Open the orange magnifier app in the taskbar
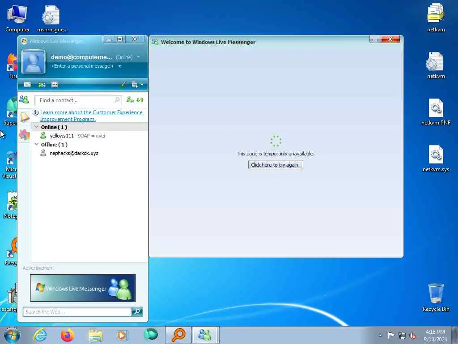The width and height of the screenshot is (458, 344). (178, 335)
